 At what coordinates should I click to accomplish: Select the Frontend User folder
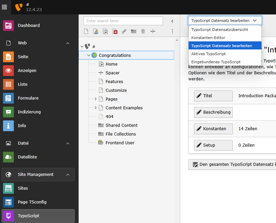point(120,143)
